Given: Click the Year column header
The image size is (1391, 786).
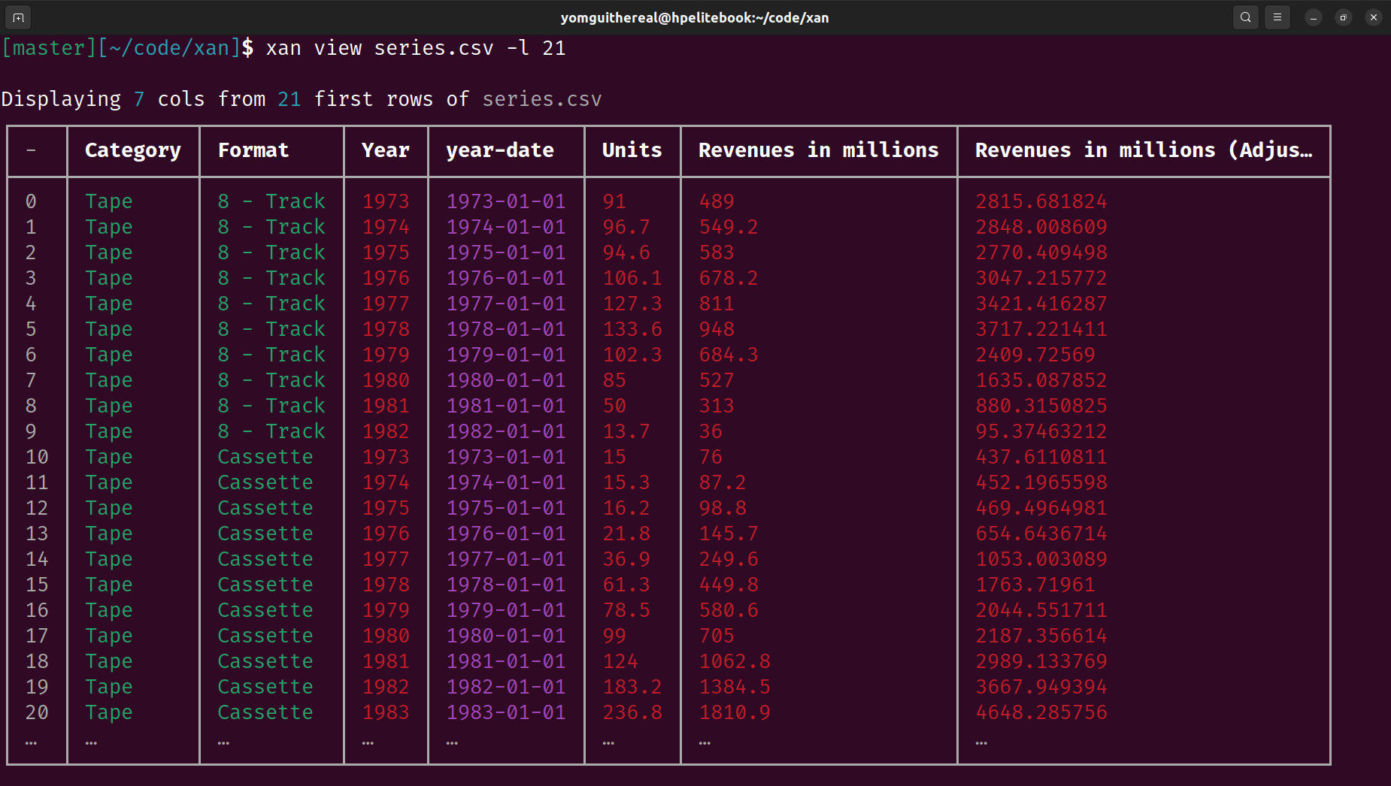Looking at the screenshot, I should (x=385, y=150).
